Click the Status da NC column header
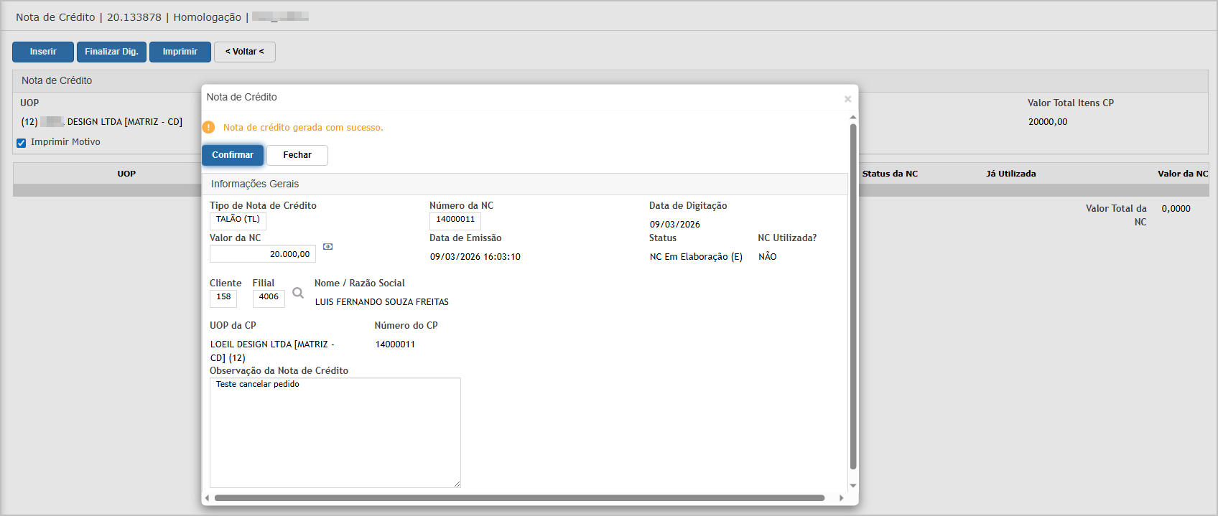The image size is (1218, 516). (890, 174)
